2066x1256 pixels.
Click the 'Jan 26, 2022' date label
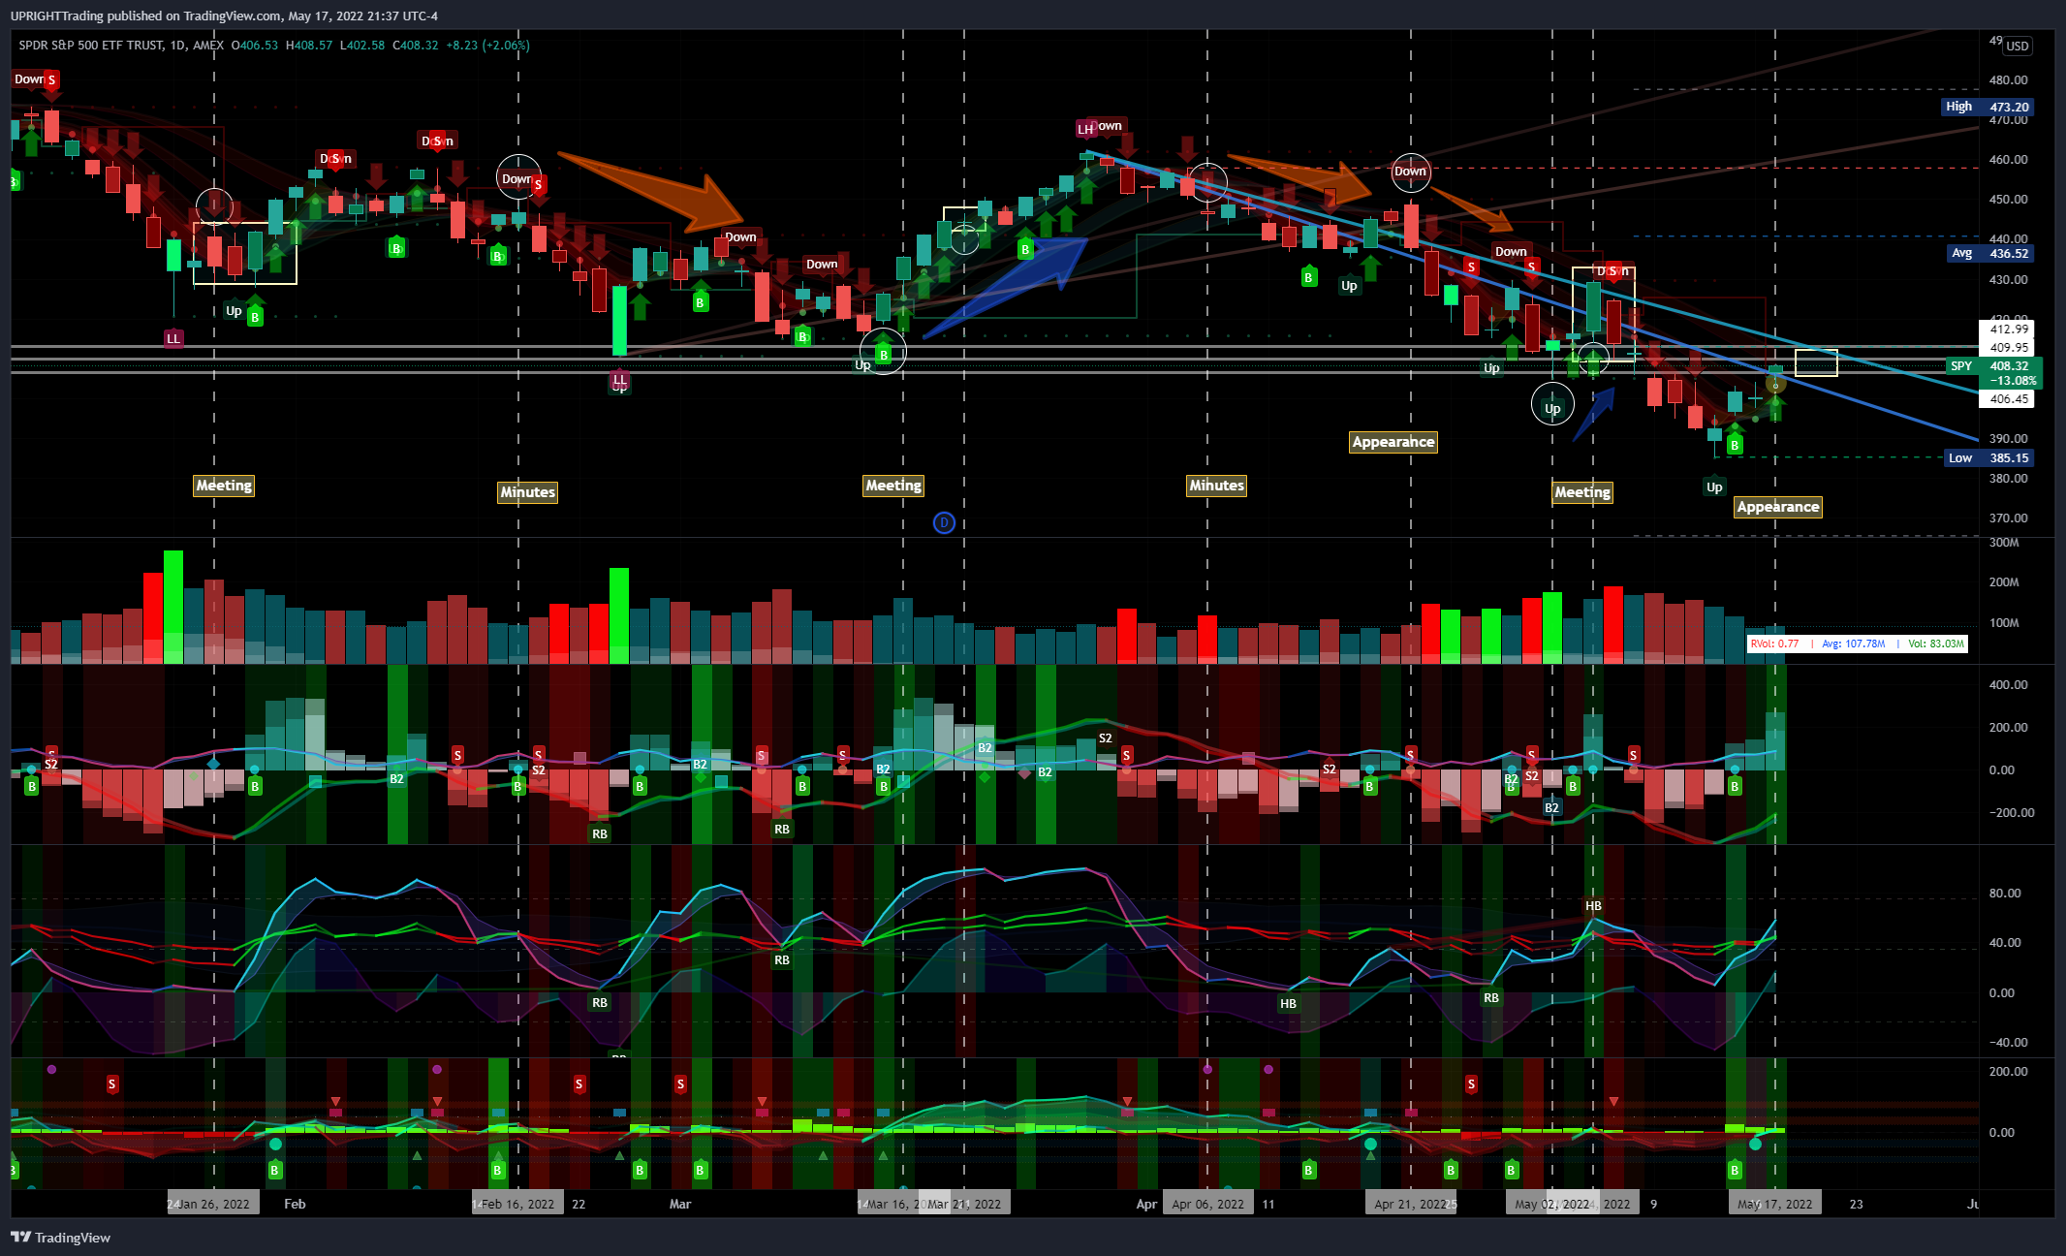pyautogui.click(x=213, y=1204)
